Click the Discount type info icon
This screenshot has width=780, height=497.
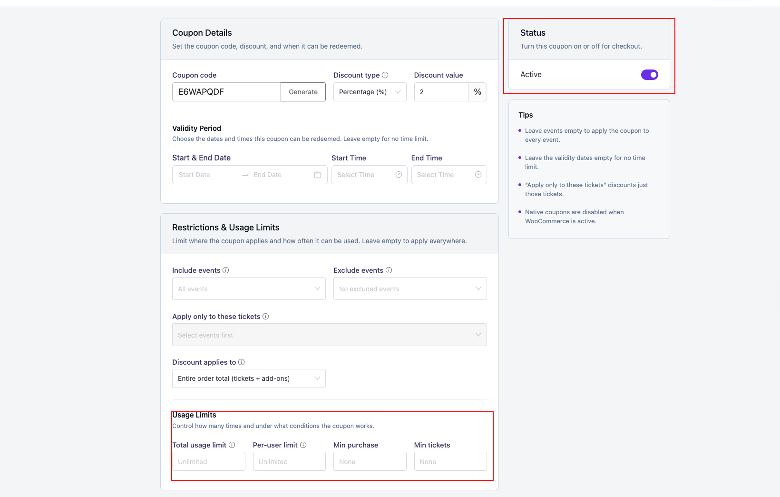point(385,75)
